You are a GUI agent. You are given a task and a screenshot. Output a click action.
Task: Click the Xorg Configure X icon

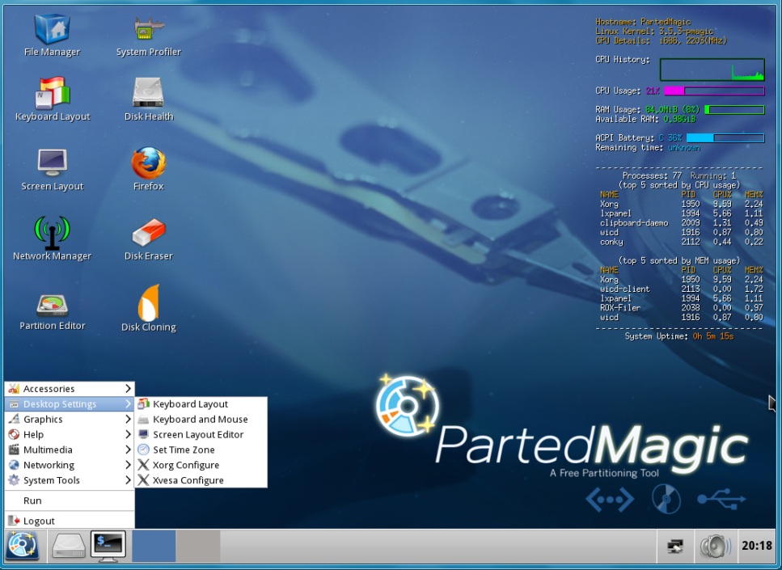coord(143,465)
